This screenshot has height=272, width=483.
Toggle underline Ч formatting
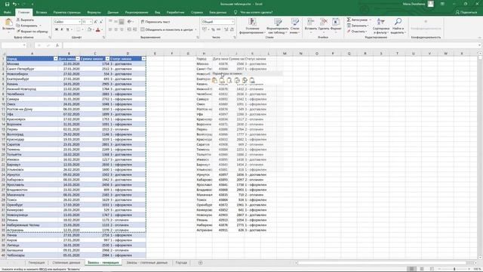click(67, 29)
